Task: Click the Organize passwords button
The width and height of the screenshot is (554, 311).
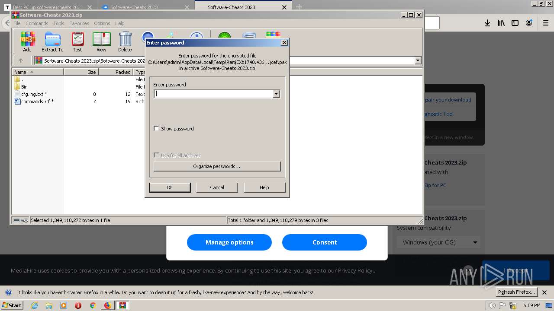Action: 217,166
